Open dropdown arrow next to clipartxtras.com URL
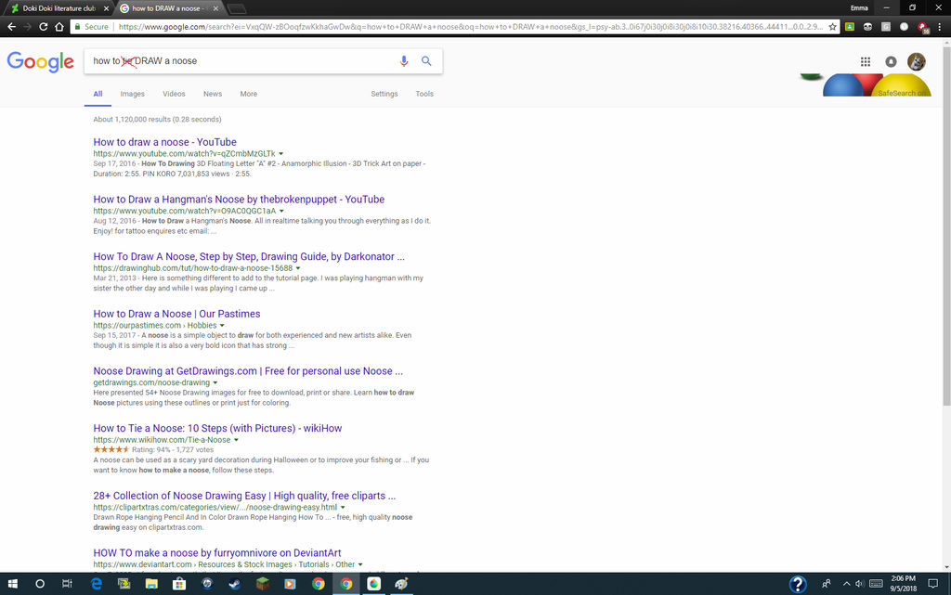Screen dimensions: 951x595 pyautogui.click(x=343, y=507)
